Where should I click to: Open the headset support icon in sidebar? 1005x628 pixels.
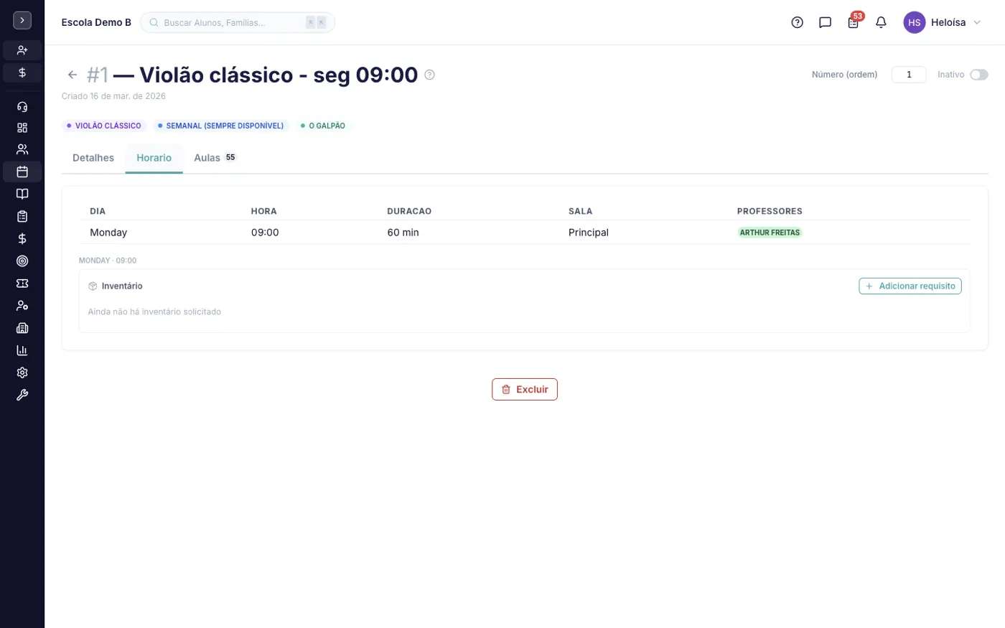click(22, 106)
